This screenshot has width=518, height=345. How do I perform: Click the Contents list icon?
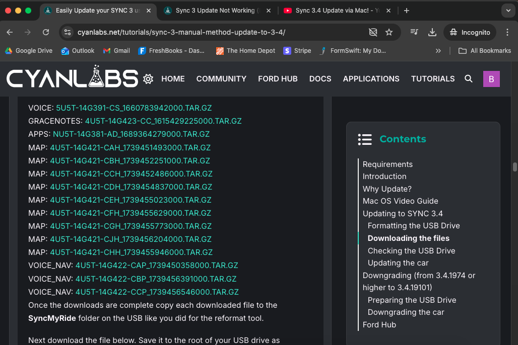click(x=365, y=139)
